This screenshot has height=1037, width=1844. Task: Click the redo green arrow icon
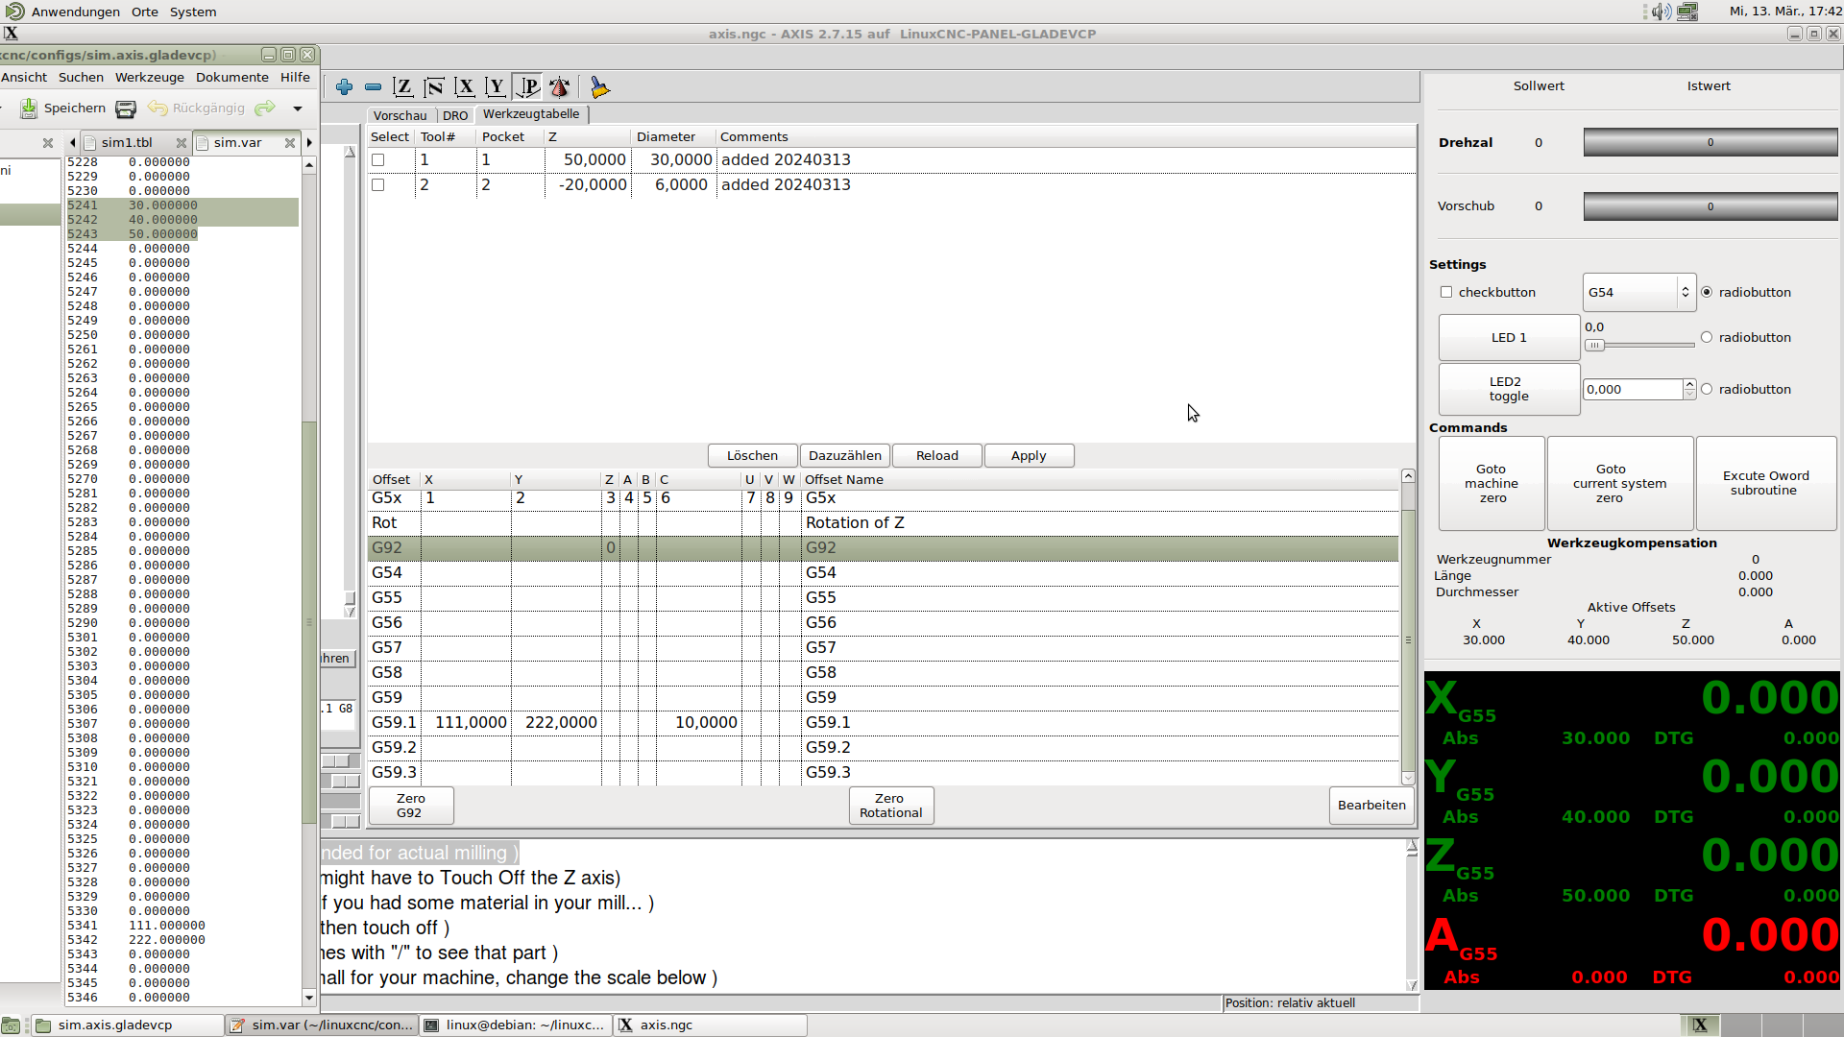pos(265,108)
